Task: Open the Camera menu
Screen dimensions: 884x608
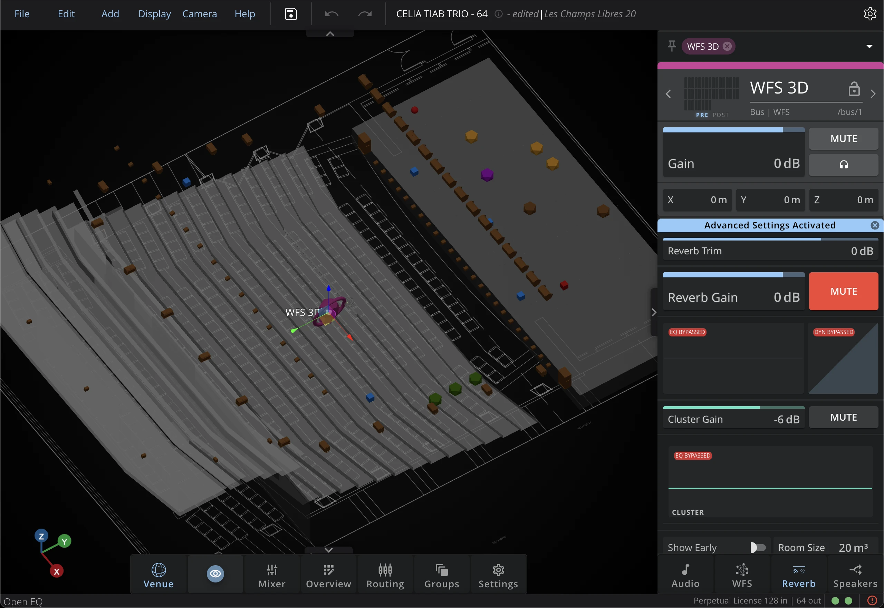Action: pos(199,14)
